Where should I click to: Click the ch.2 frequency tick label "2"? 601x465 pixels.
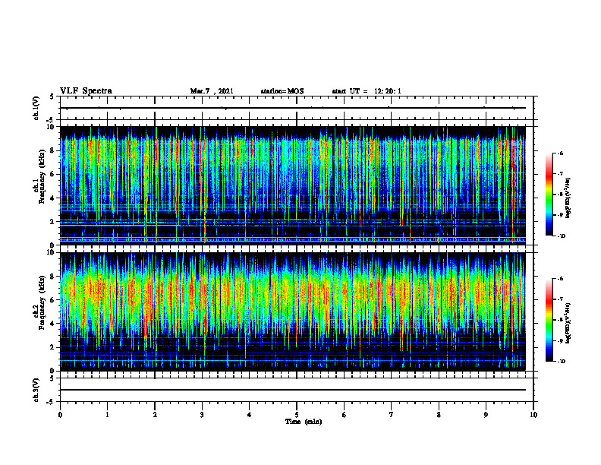pyautogui.click(x=52, y=347)
